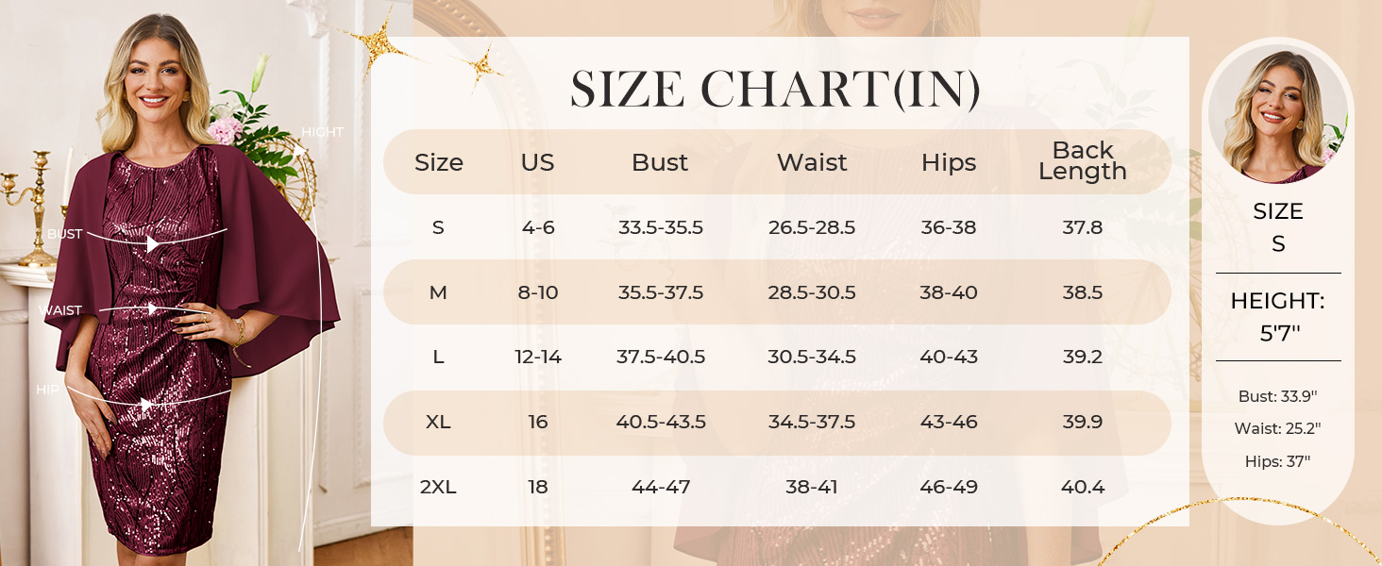Click the Waist column header
The image size is (1382, 566).
coord(812,162)
